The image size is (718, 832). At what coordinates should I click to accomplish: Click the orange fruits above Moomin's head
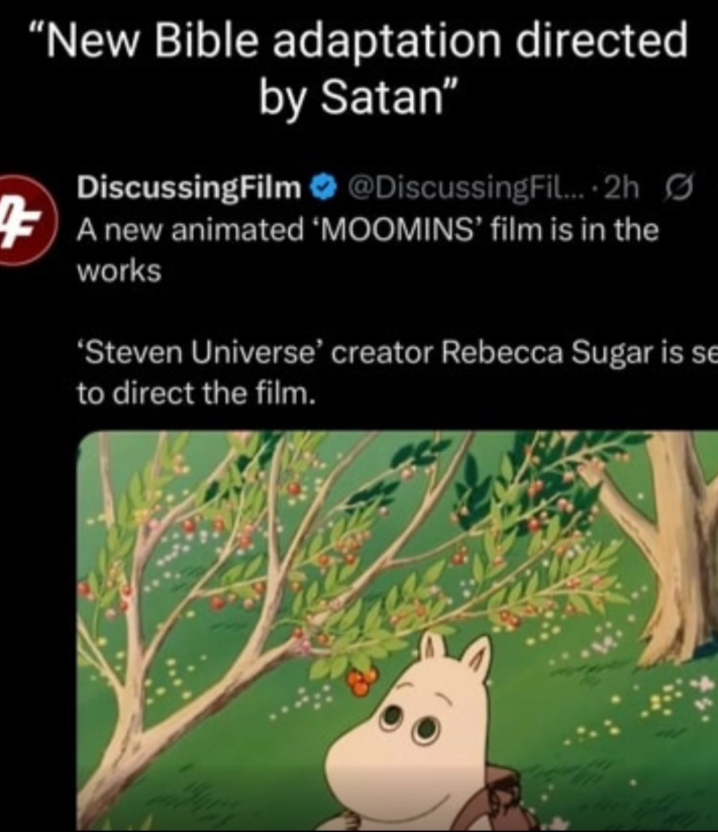tap(362, 680)
